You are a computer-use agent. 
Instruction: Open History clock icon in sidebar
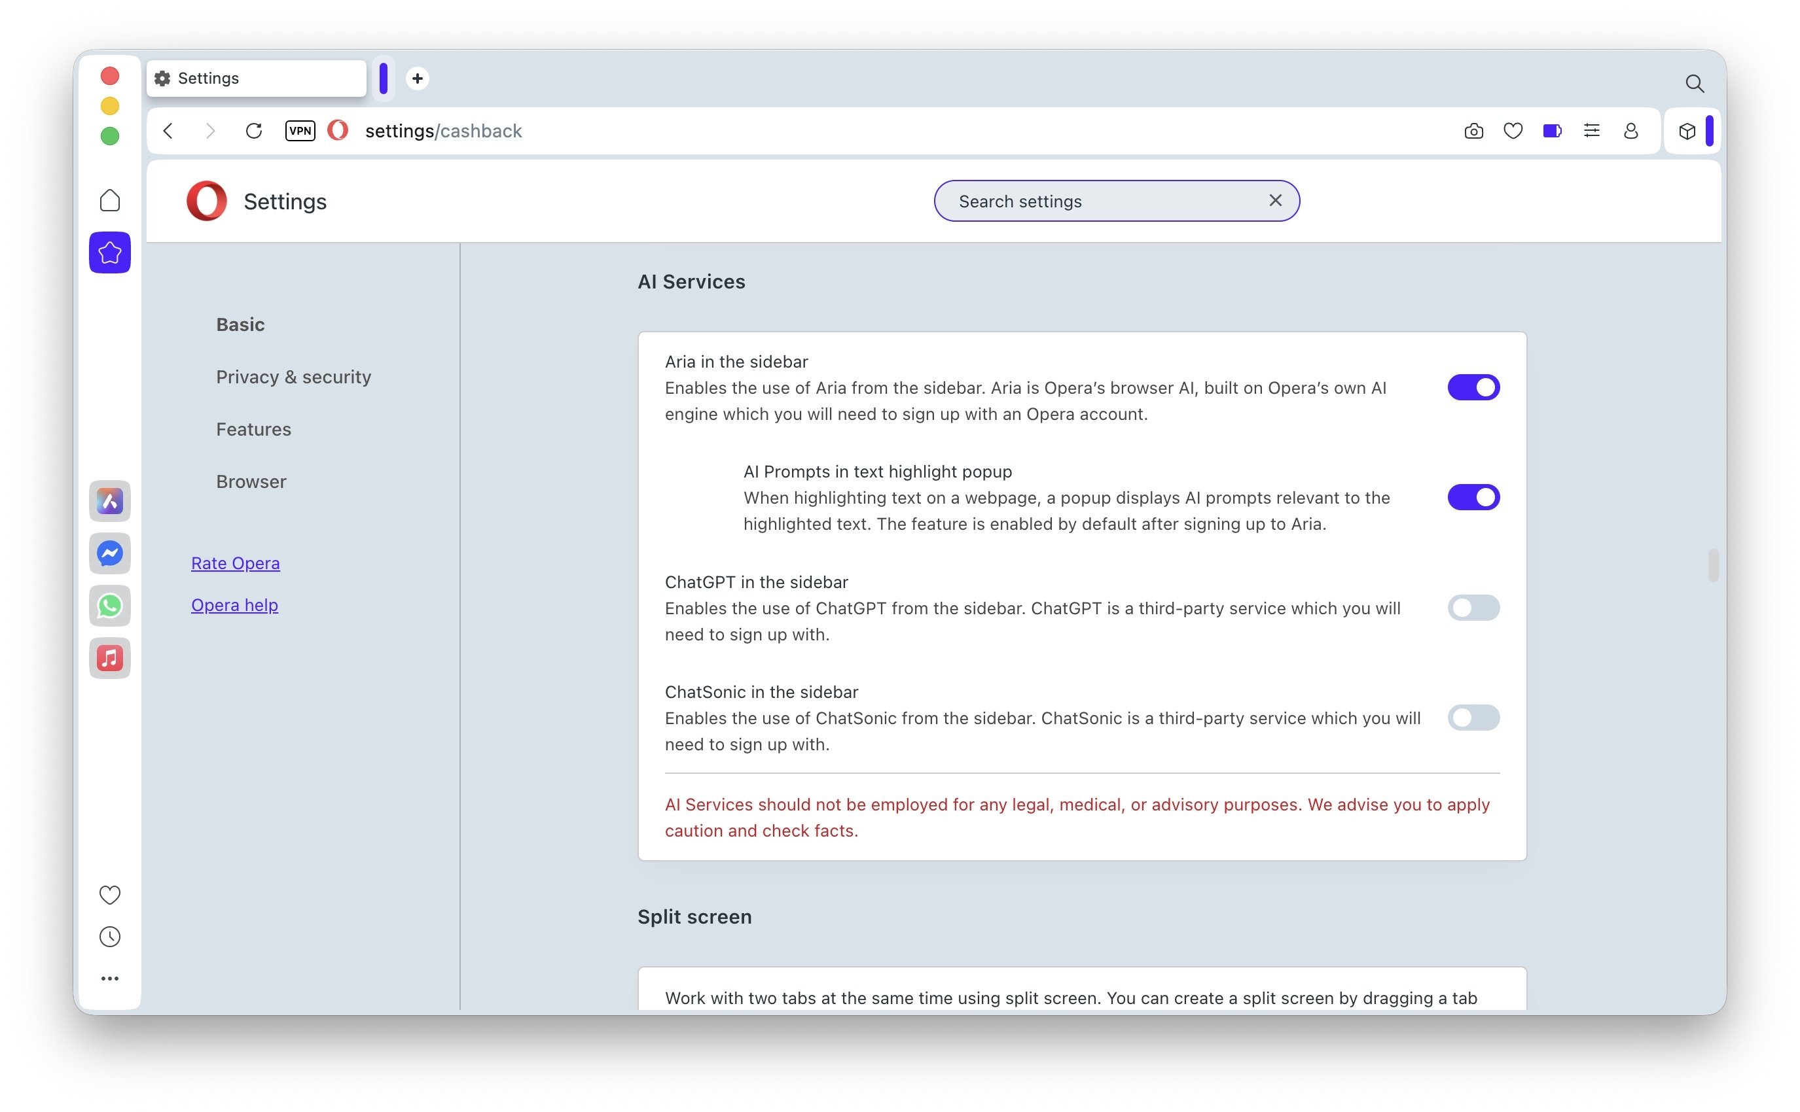(110, 937)
